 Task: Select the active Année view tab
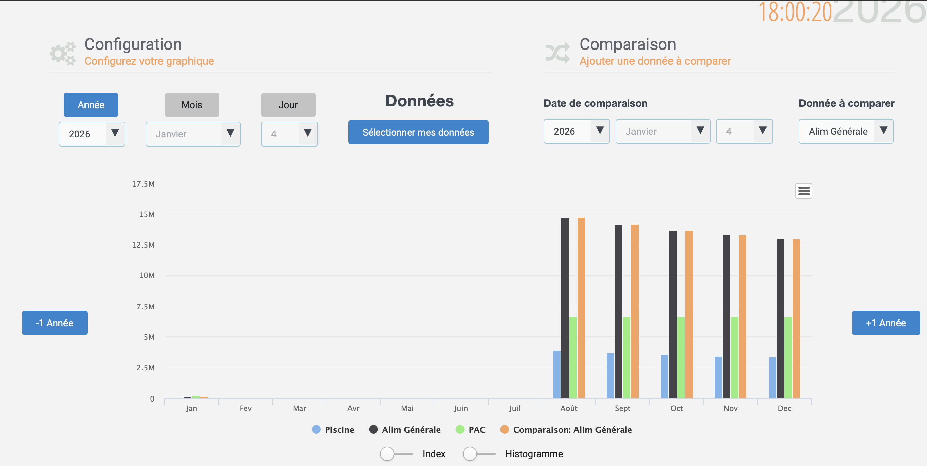pyautogui.click(x=91, y=105)
